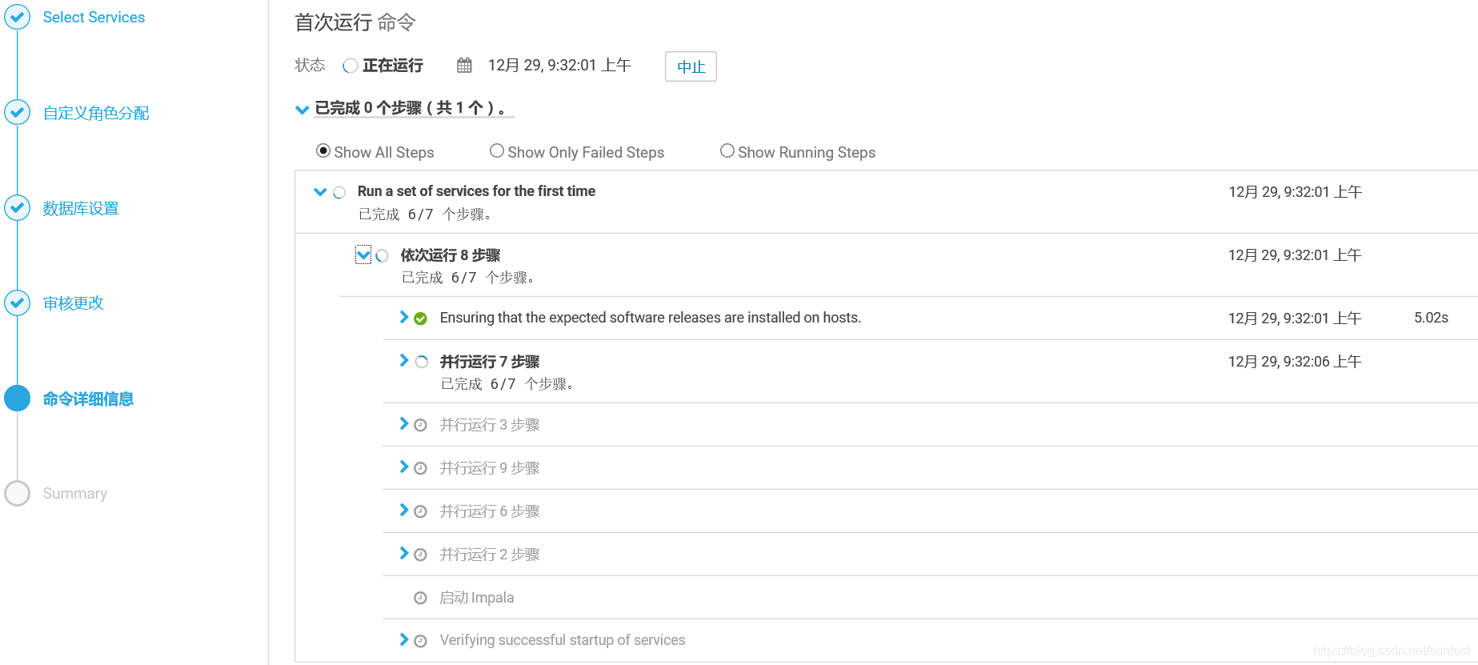
Task: Click the 依次运行 8 步骤 title
Action: [451, 255]
